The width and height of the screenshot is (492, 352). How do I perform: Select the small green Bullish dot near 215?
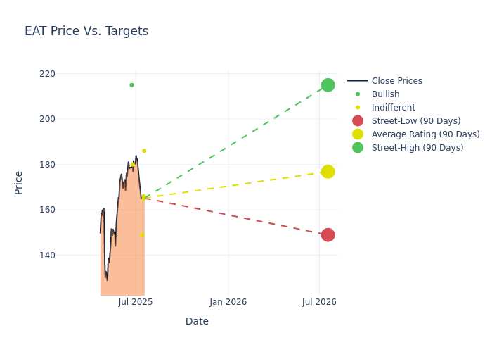pyautogui.click(x=132, y=85)
